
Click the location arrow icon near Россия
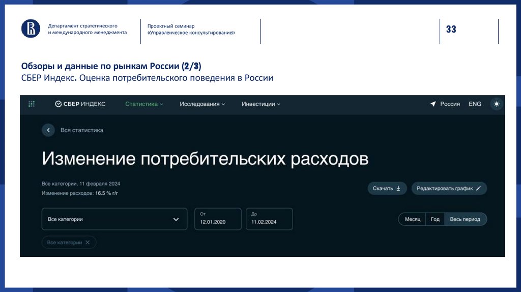click(x=433, y=104)
